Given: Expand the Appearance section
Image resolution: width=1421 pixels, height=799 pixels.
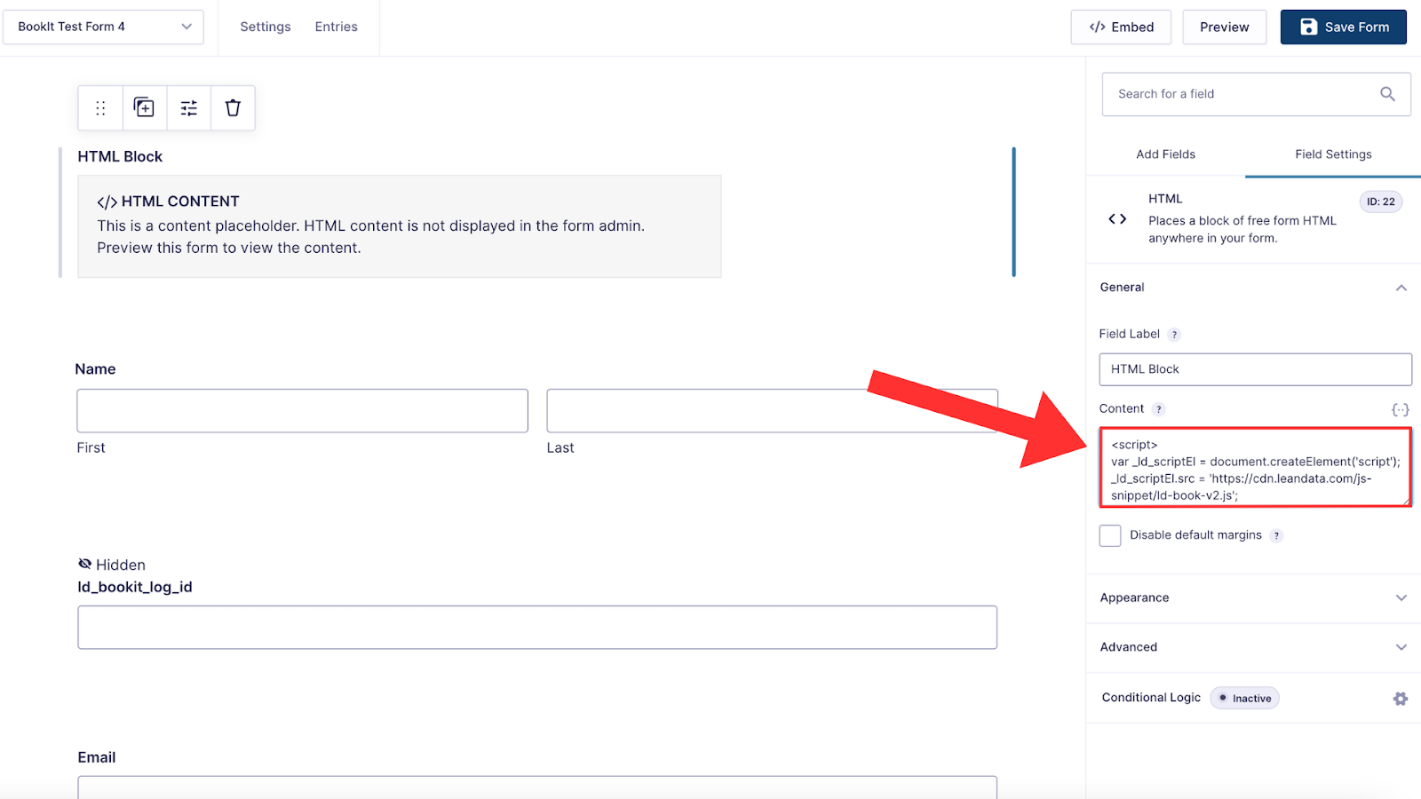Looking at the screenshot, I should (x=1253, y=598).
